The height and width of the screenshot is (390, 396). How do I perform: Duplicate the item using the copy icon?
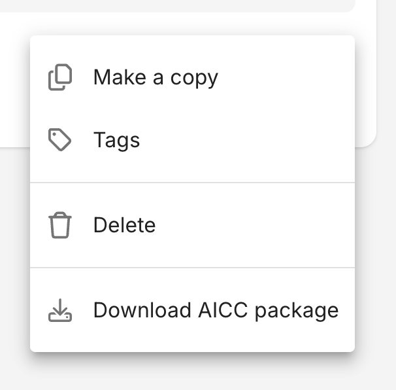click(x=60, y=77)
